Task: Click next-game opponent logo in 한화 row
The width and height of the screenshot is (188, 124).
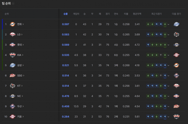Action: point(176,24)
